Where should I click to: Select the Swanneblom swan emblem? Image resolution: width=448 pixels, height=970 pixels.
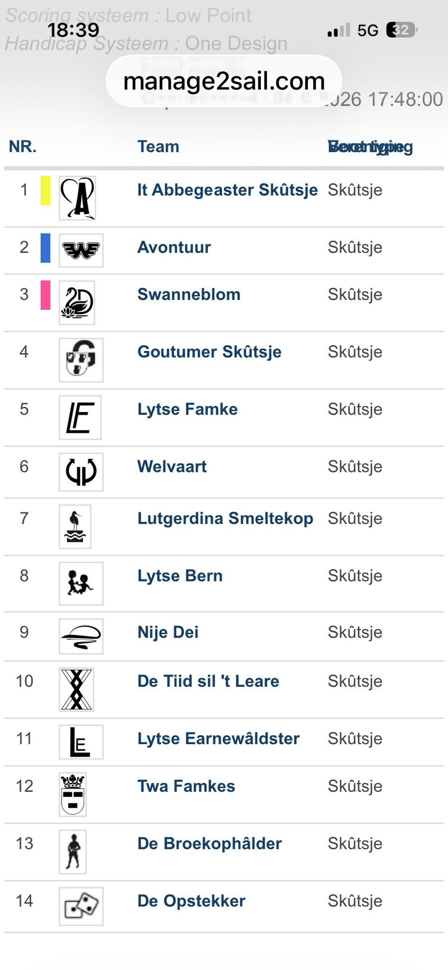(77, 303)
